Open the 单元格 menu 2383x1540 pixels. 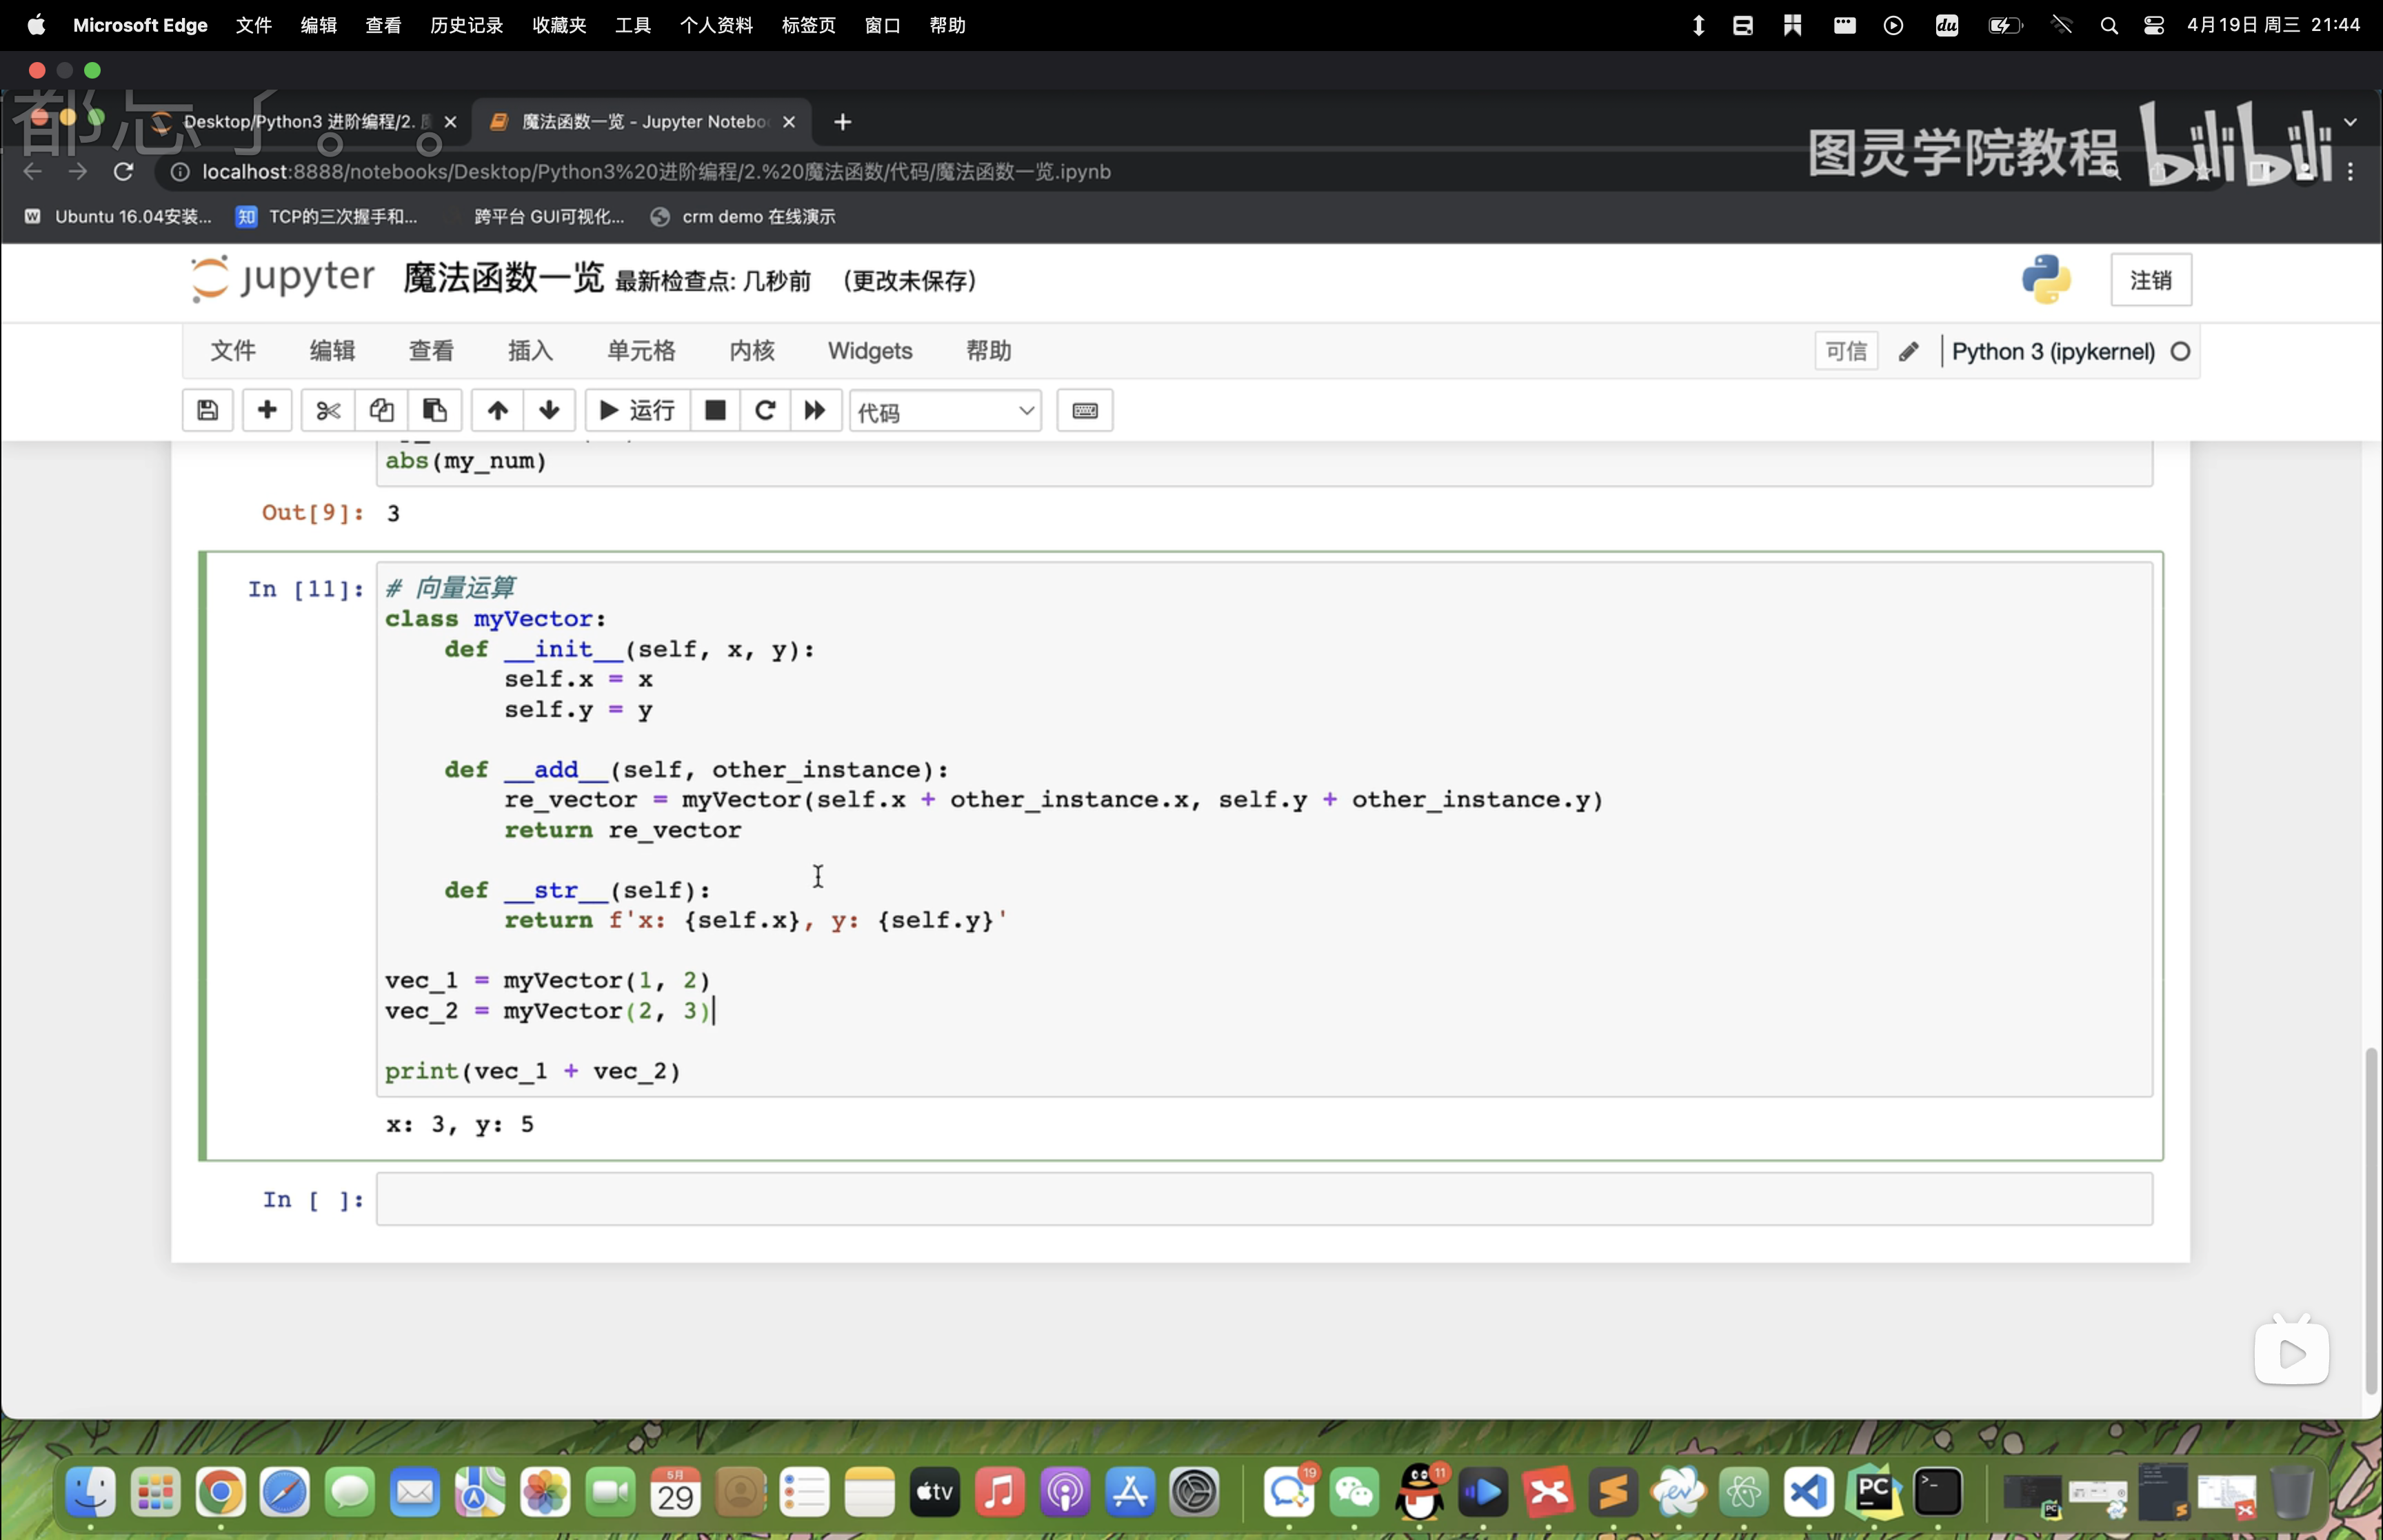tap(641, 351)
